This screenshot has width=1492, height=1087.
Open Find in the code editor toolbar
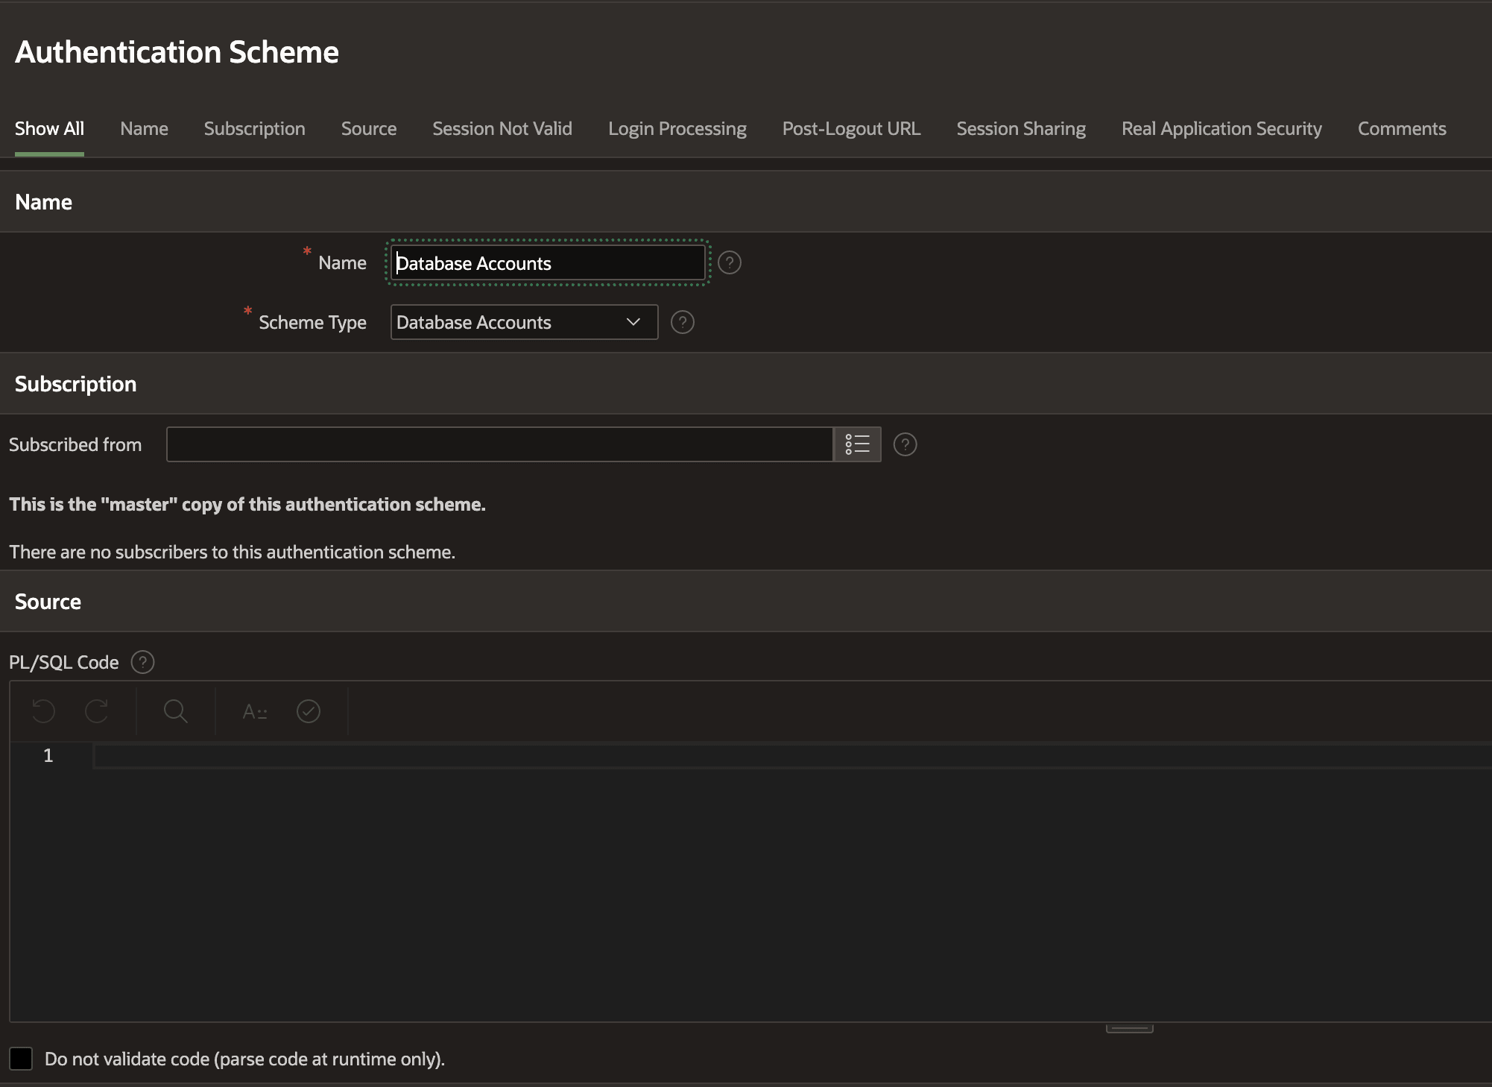tap(175, 711)
